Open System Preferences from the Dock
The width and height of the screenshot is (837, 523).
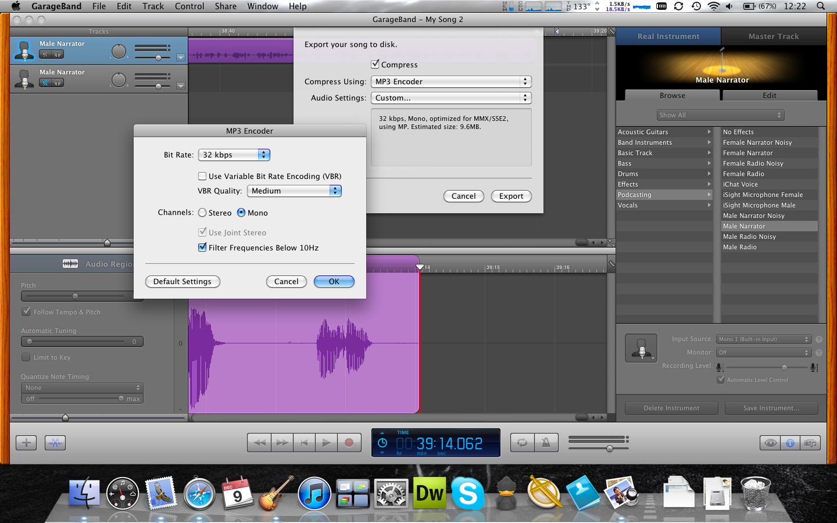point(391,494)
